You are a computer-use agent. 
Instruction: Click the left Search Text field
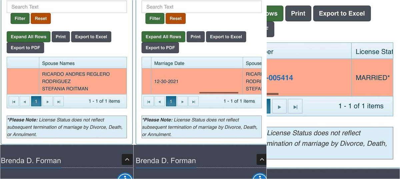point(67,7)
